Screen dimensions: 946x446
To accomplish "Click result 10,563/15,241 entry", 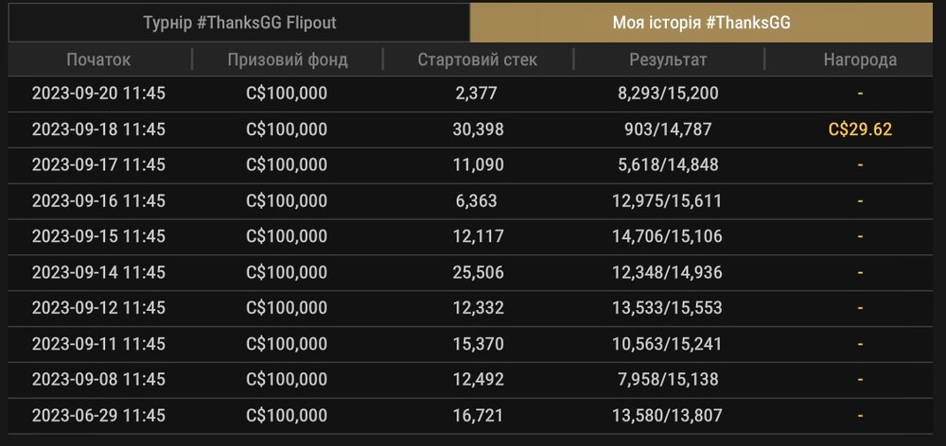I will coord(667,344).
